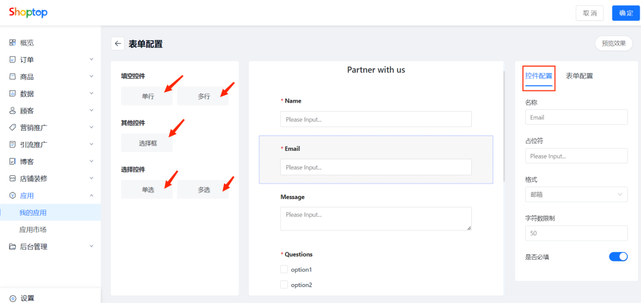Check the option2 checkbox
The image size is (641, 303).
(x=284, y=285)
